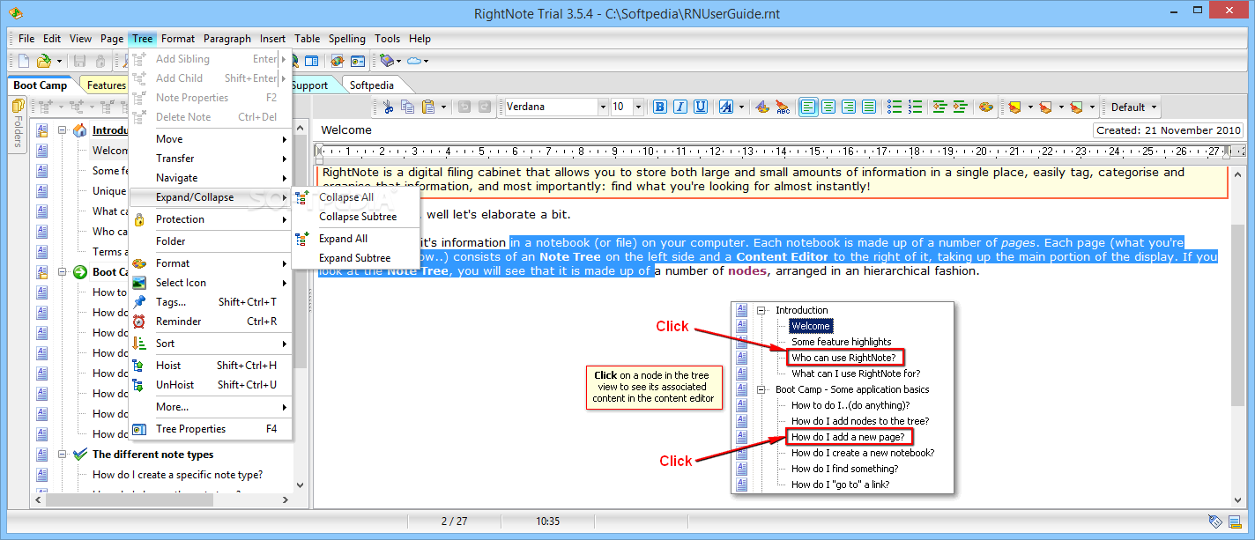1255x540 pixels.
Task: Click the Paste clipboard icon
Action: coord(428,107)
